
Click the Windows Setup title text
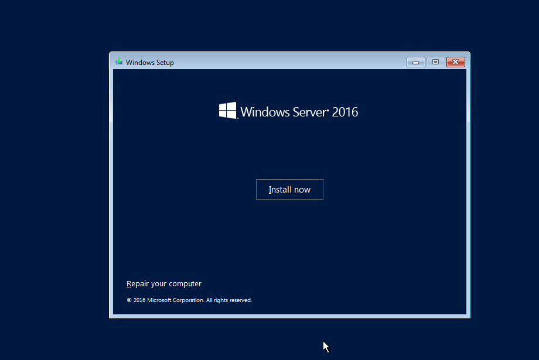click(x=150, y=63)
